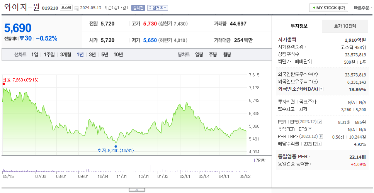
Task: Select the 5년 line chart period
Action: 105,54
